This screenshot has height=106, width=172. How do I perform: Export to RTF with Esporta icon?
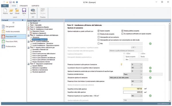click(33, 10)
